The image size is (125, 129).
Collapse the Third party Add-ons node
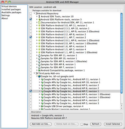coord(34,73)
